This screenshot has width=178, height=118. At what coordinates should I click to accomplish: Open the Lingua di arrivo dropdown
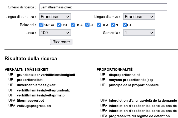139,17
